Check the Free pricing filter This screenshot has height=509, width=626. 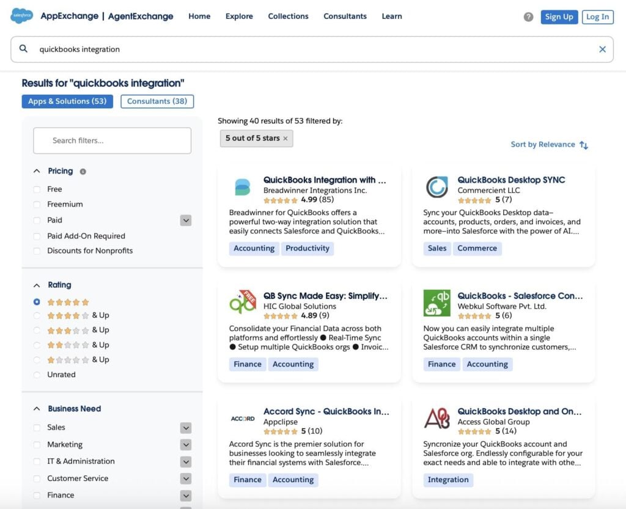[x=37, y=189]
